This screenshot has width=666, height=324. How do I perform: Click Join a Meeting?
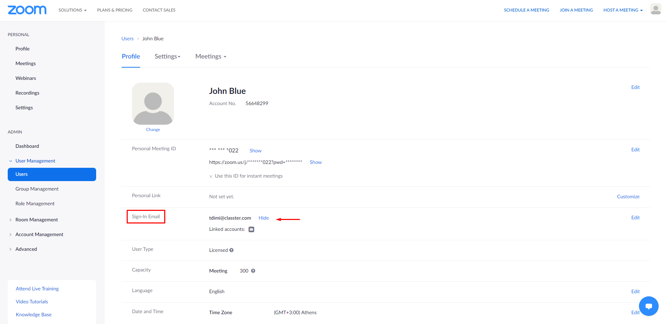576,10
